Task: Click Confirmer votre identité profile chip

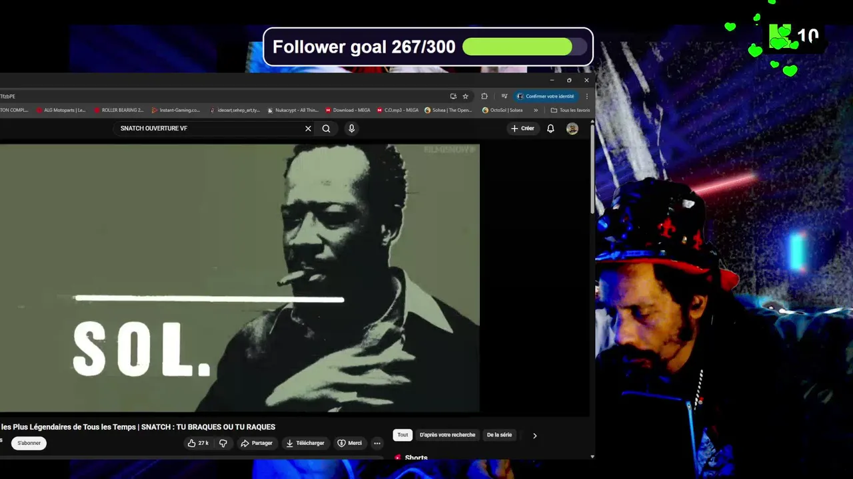Action: [546, 96]
